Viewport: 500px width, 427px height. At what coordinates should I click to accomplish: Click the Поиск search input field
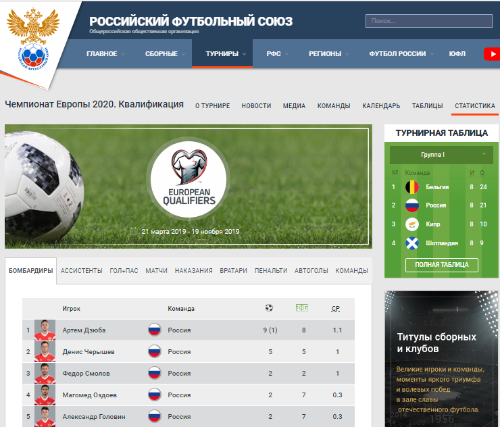coord(429,21)
